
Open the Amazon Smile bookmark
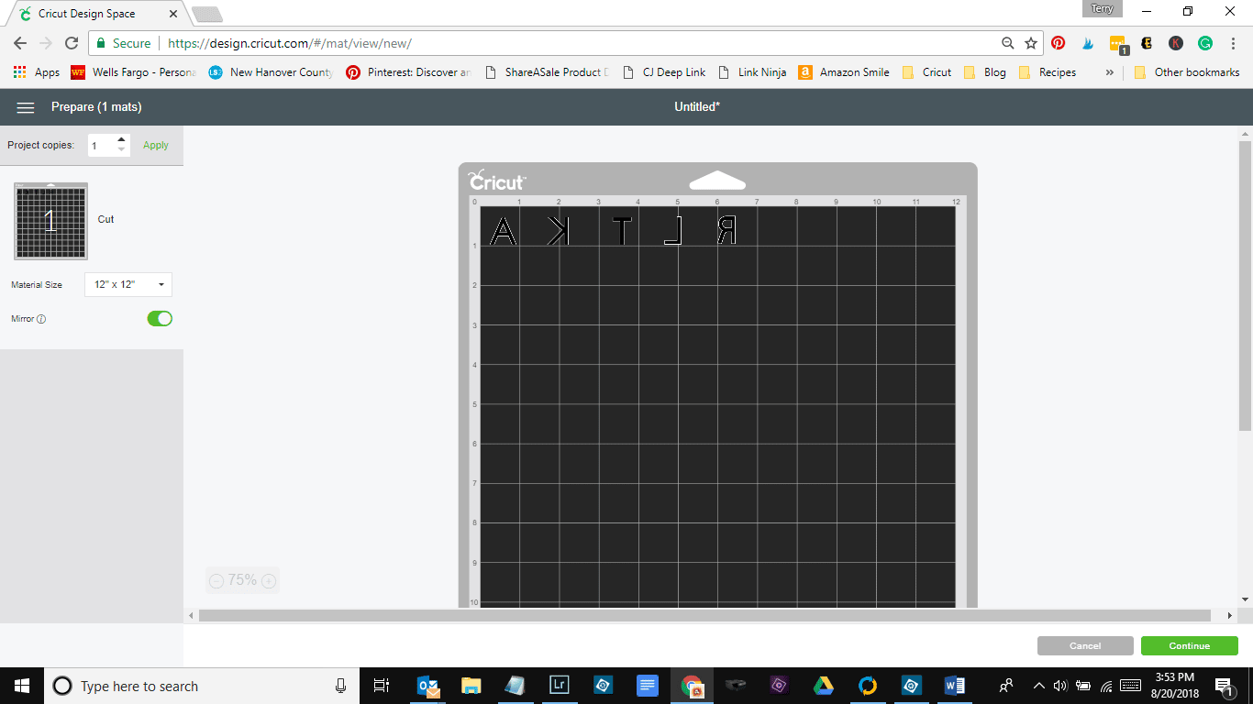tap(844, 72)
